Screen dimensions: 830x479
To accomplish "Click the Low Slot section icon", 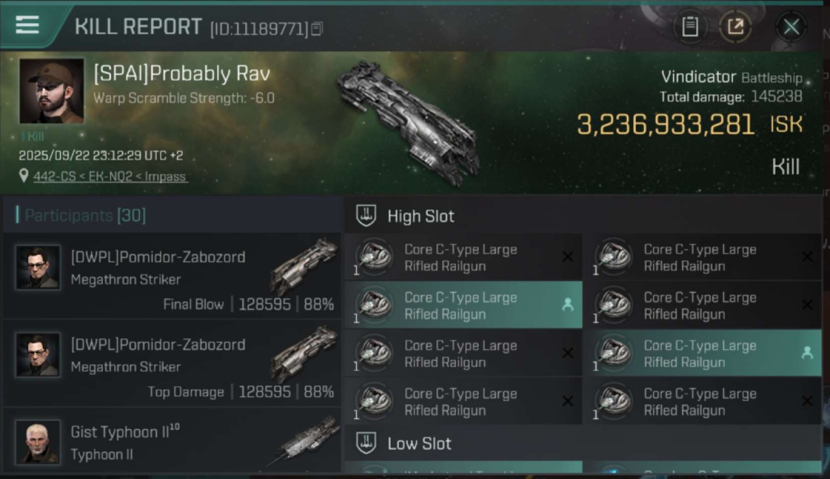I will click(366, 443).
